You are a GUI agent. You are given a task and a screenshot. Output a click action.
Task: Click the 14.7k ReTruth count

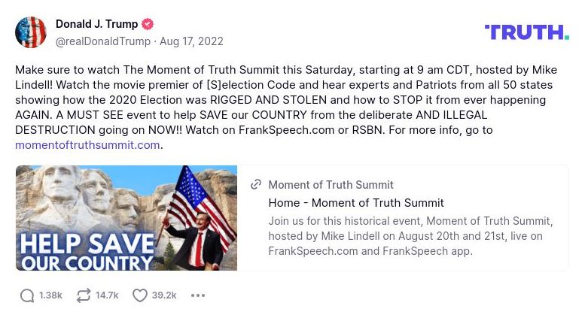[x=107, y=295]
